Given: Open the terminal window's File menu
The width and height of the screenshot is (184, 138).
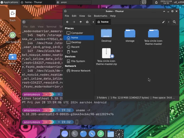Looking at the screenshot, I should [x=25, y=27].
